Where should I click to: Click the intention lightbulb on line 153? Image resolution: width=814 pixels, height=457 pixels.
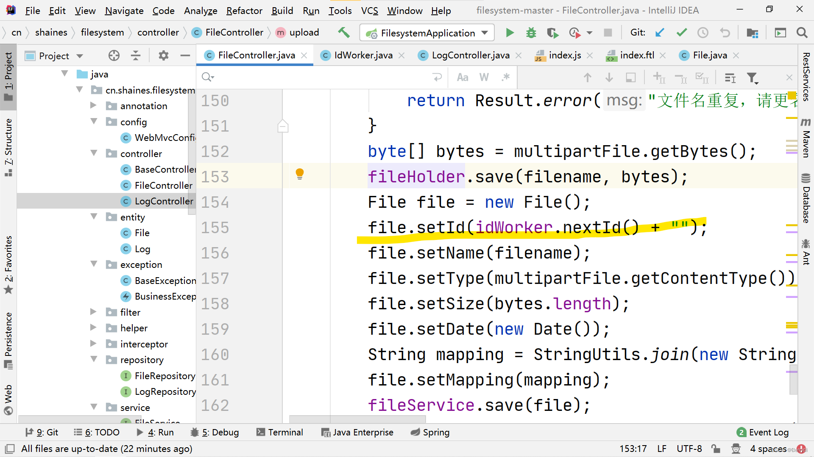[x=300, y=173]
